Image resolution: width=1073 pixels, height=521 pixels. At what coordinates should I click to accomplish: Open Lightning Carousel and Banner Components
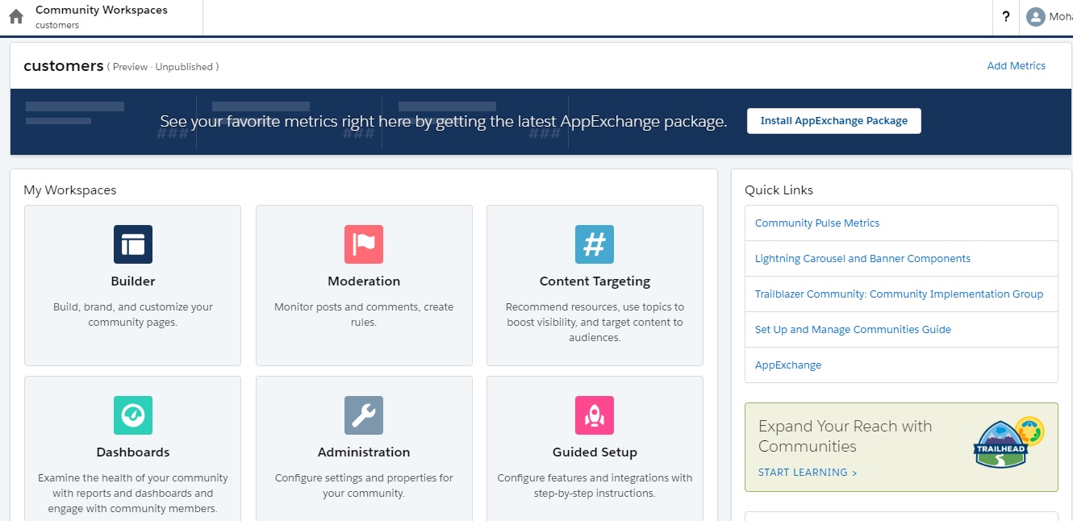[x=862, y=258]
